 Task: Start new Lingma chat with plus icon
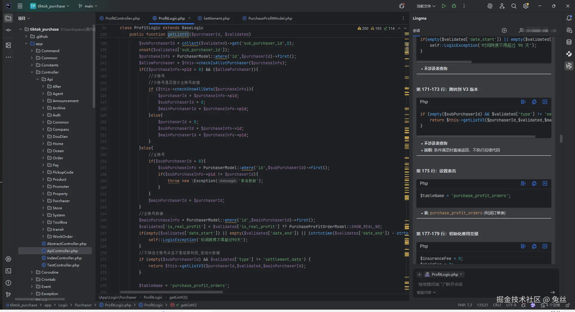click(x=504, y=30)
